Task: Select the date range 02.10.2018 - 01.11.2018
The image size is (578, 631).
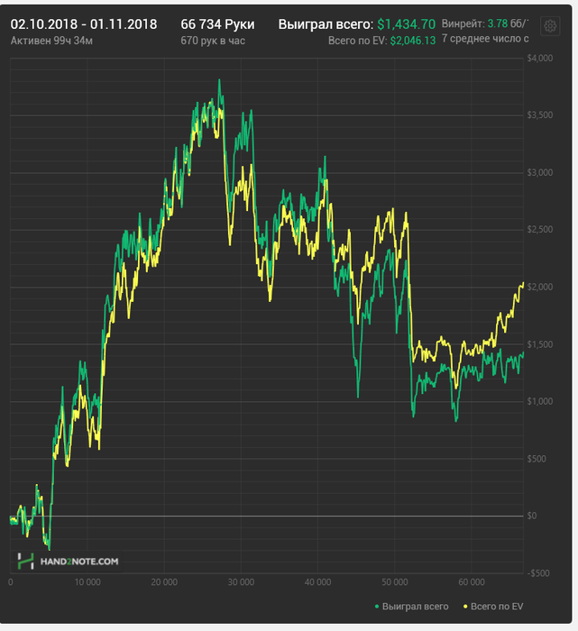Action: tap(84, 24)
